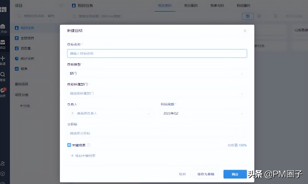
Task: Open 全部项目 from the sidebar
Action: (x=25, y=38)
